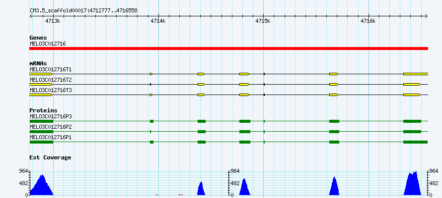Viewport: 442px width, 198px height.
Task: Click the last blue coverage peak past 4716k
Action: point(412,184)
